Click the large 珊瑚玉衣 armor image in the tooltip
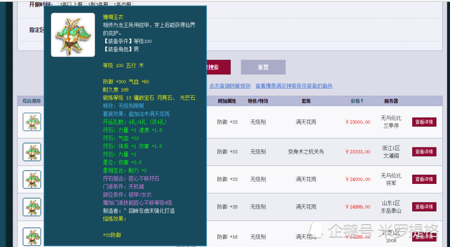 click(x=73, y=35)
